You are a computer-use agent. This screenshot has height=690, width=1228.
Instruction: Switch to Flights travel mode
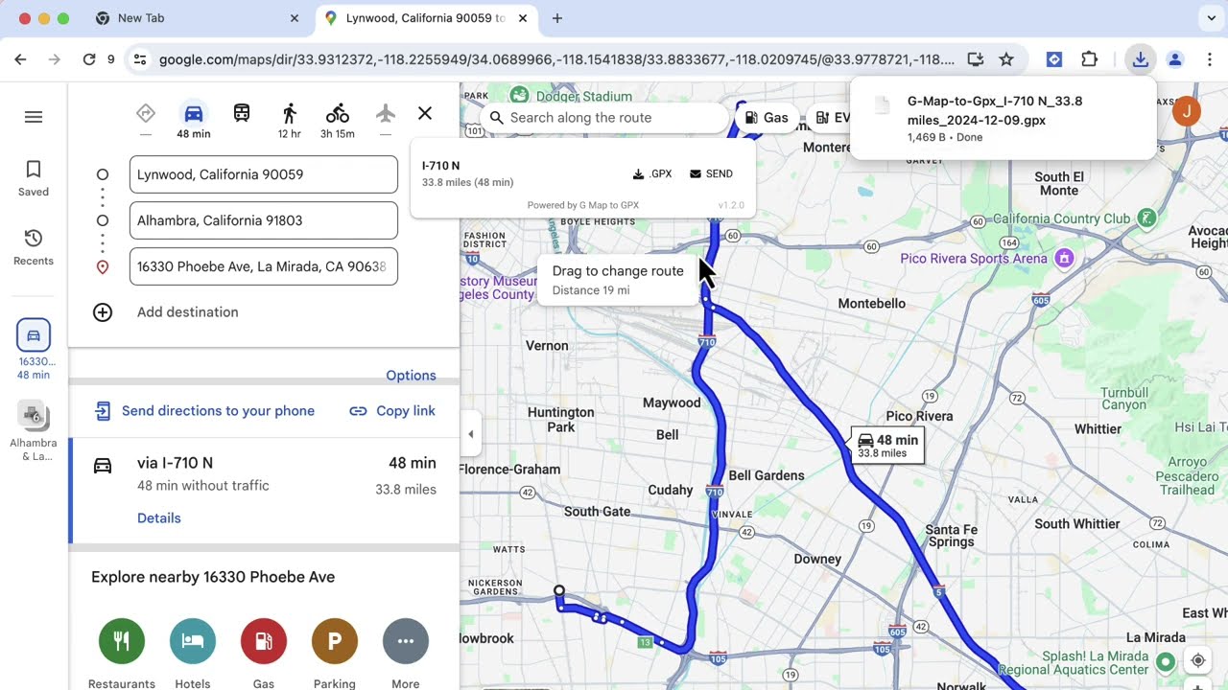point(386,113)
